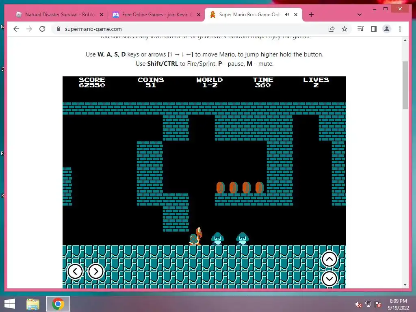
Task: Close the Free Online Games tab
Action: (x=198, y=15)
